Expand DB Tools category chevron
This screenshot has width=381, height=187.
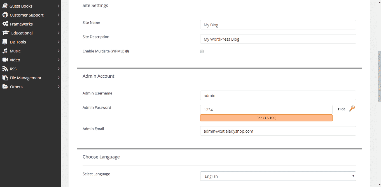click(59, 42)
